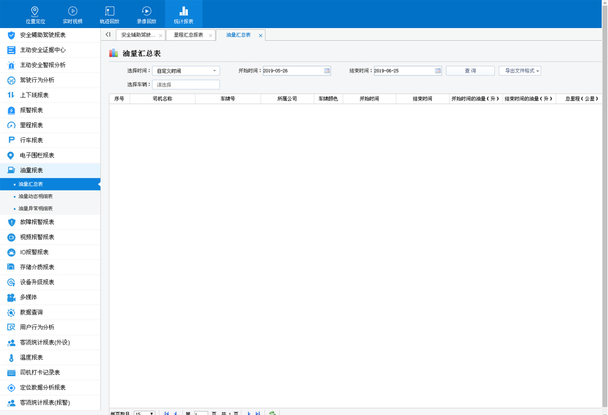The height and width of the screenshot is (415, 608).
Task: Open 录像回放 video playback
Action: pyautogui.click(x=147, y=14)
